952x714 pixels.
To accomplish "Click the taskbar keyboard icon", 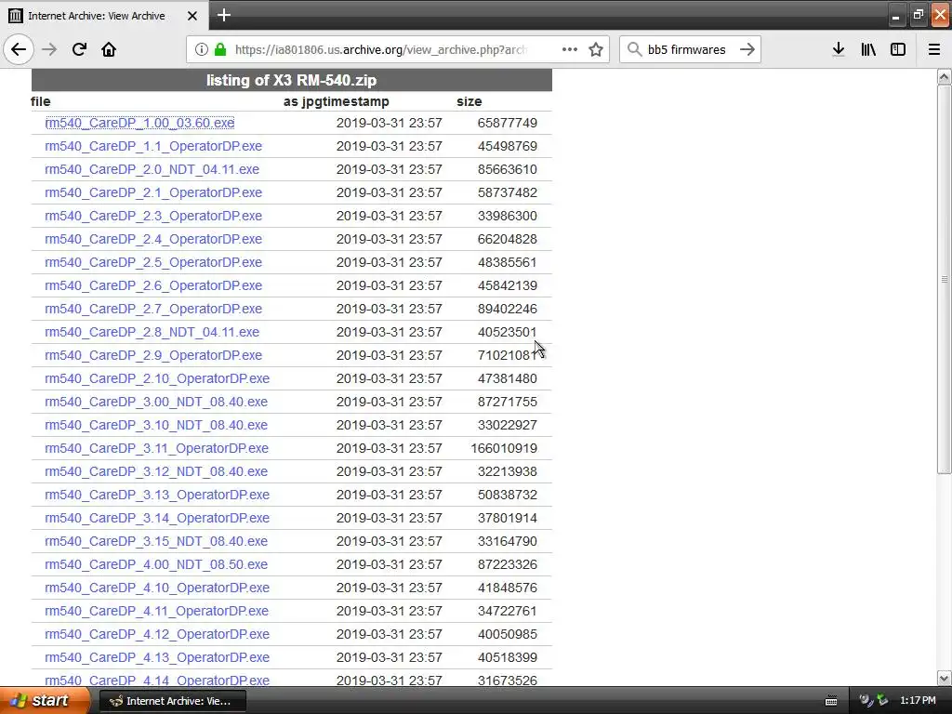I will (x=831, y=701).
